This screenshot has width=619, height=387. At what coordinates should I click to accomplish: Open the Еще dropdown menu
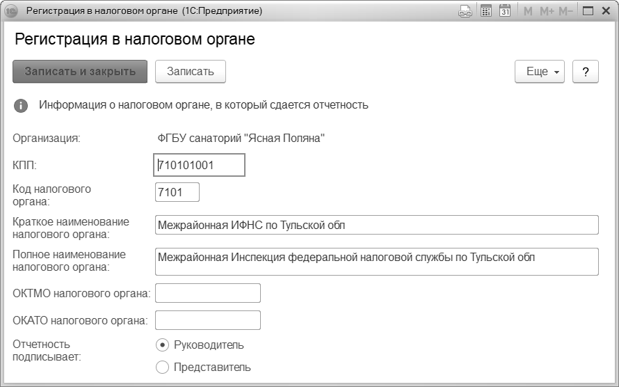coord(539,72)
